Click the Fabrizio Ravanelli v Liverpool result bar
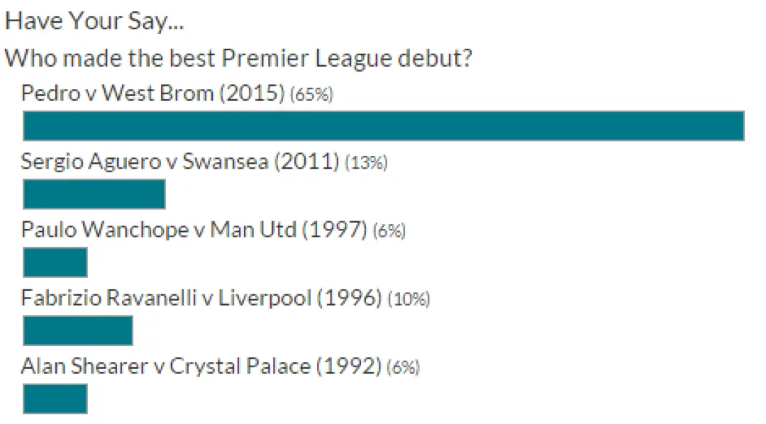Viewport: 766px width, 424px height. (78, 330)
